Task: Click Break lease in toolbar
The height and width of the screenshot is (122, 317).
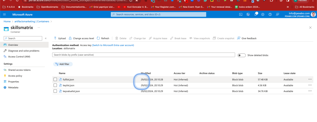Action: point(178,38)
